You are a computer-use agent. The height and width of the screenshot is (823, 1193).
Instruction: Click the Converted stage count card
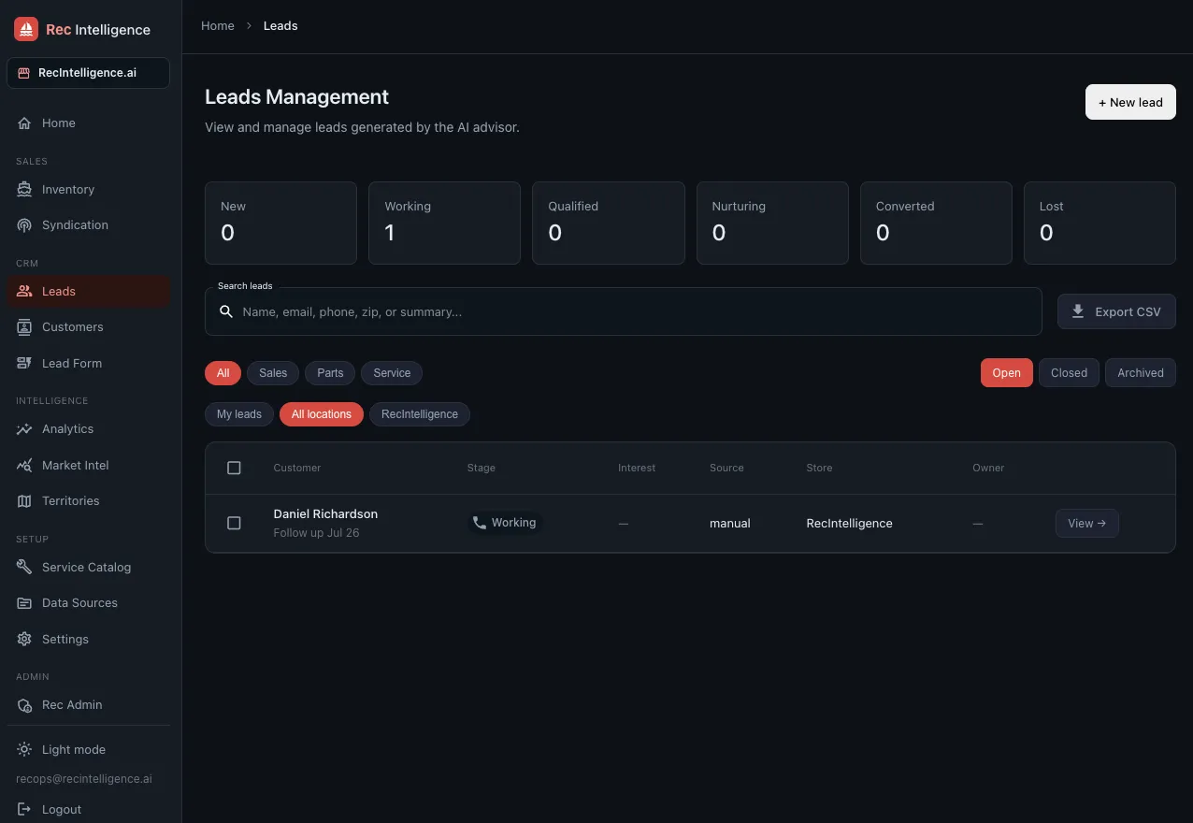[x=936, y=223]
